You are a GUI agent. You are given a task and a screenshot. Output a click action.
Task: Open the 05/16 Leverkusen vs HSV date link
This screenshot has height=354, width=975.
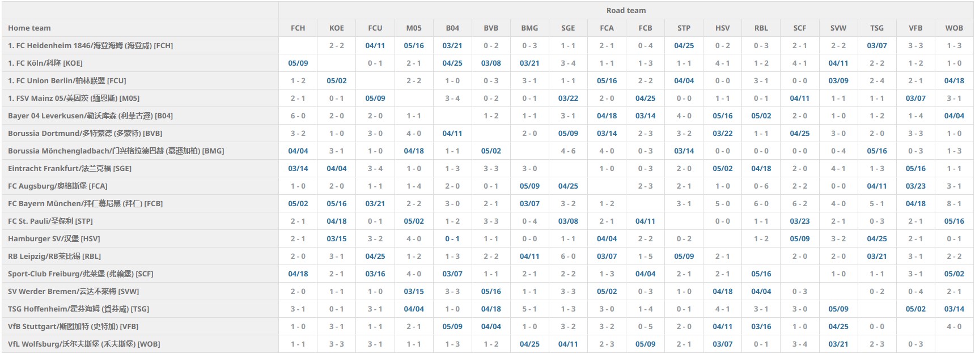point(722,116)
